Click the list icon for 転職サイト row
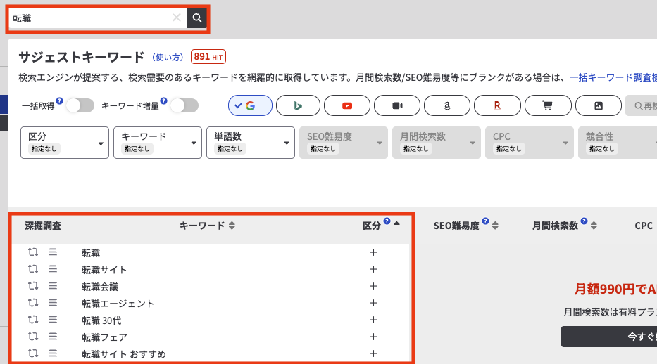The width and height of the screenshot is (657, 364). tap(53, 268)
